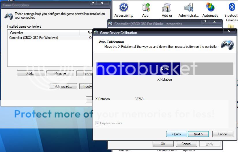The image size is (238, 152).
Task: Open the Automatic Updates icon
Action: (210, 10)
